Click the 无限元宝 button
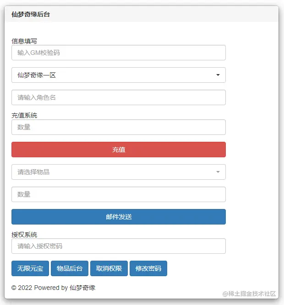 (x=30, y=268)
